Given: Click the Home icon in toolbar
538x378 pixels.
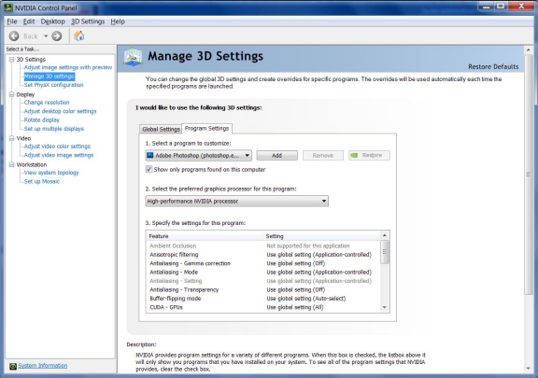Looking at the screenshot, I should pyautogui.click(x=78, y=35).
